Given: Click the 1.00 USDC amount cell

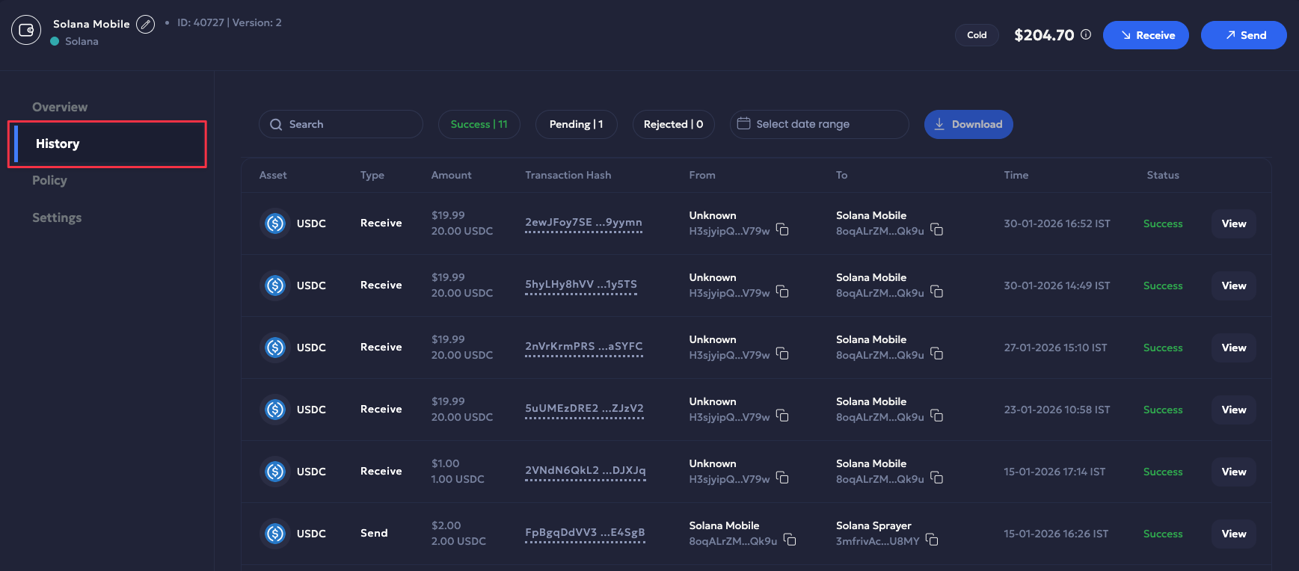Looking at the screenshot, I should 458,479.
